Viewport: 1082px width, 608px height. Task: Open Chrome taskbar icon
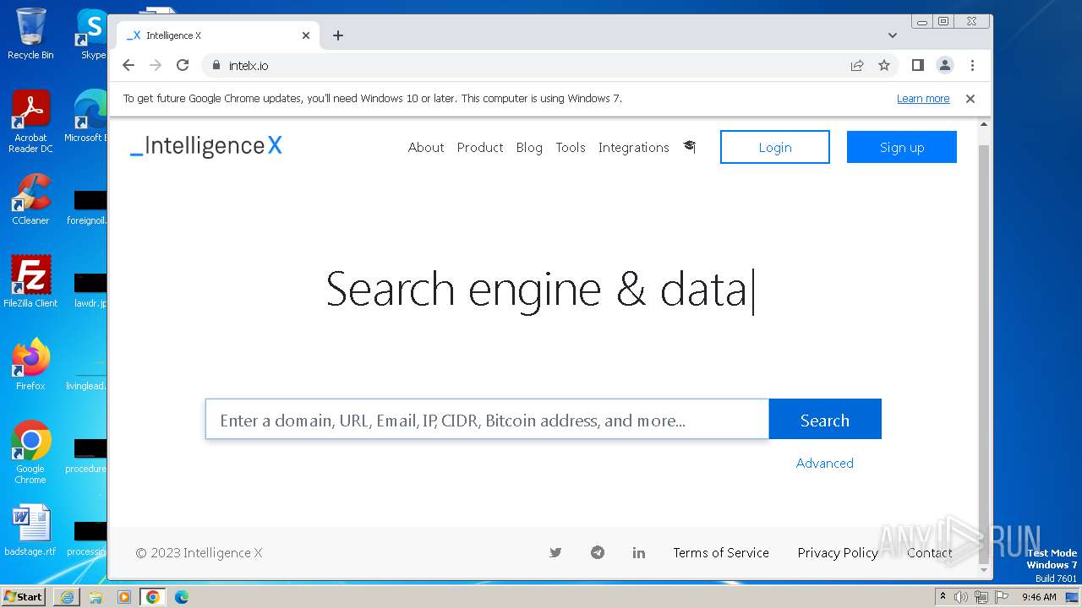[153, 597]
